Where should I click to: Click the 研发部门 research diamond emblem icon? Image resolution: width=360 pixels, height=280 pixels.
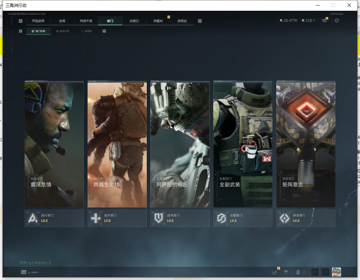tap(285, 218)
